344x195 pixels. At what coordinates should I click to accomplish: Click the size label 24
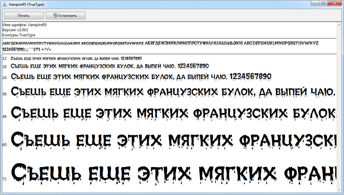(x=5, y=78)
